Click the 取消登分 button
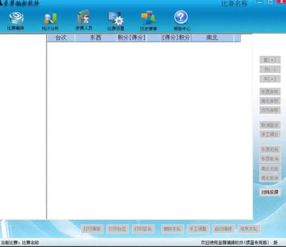286x247 pixels. [x=270, y=125]
